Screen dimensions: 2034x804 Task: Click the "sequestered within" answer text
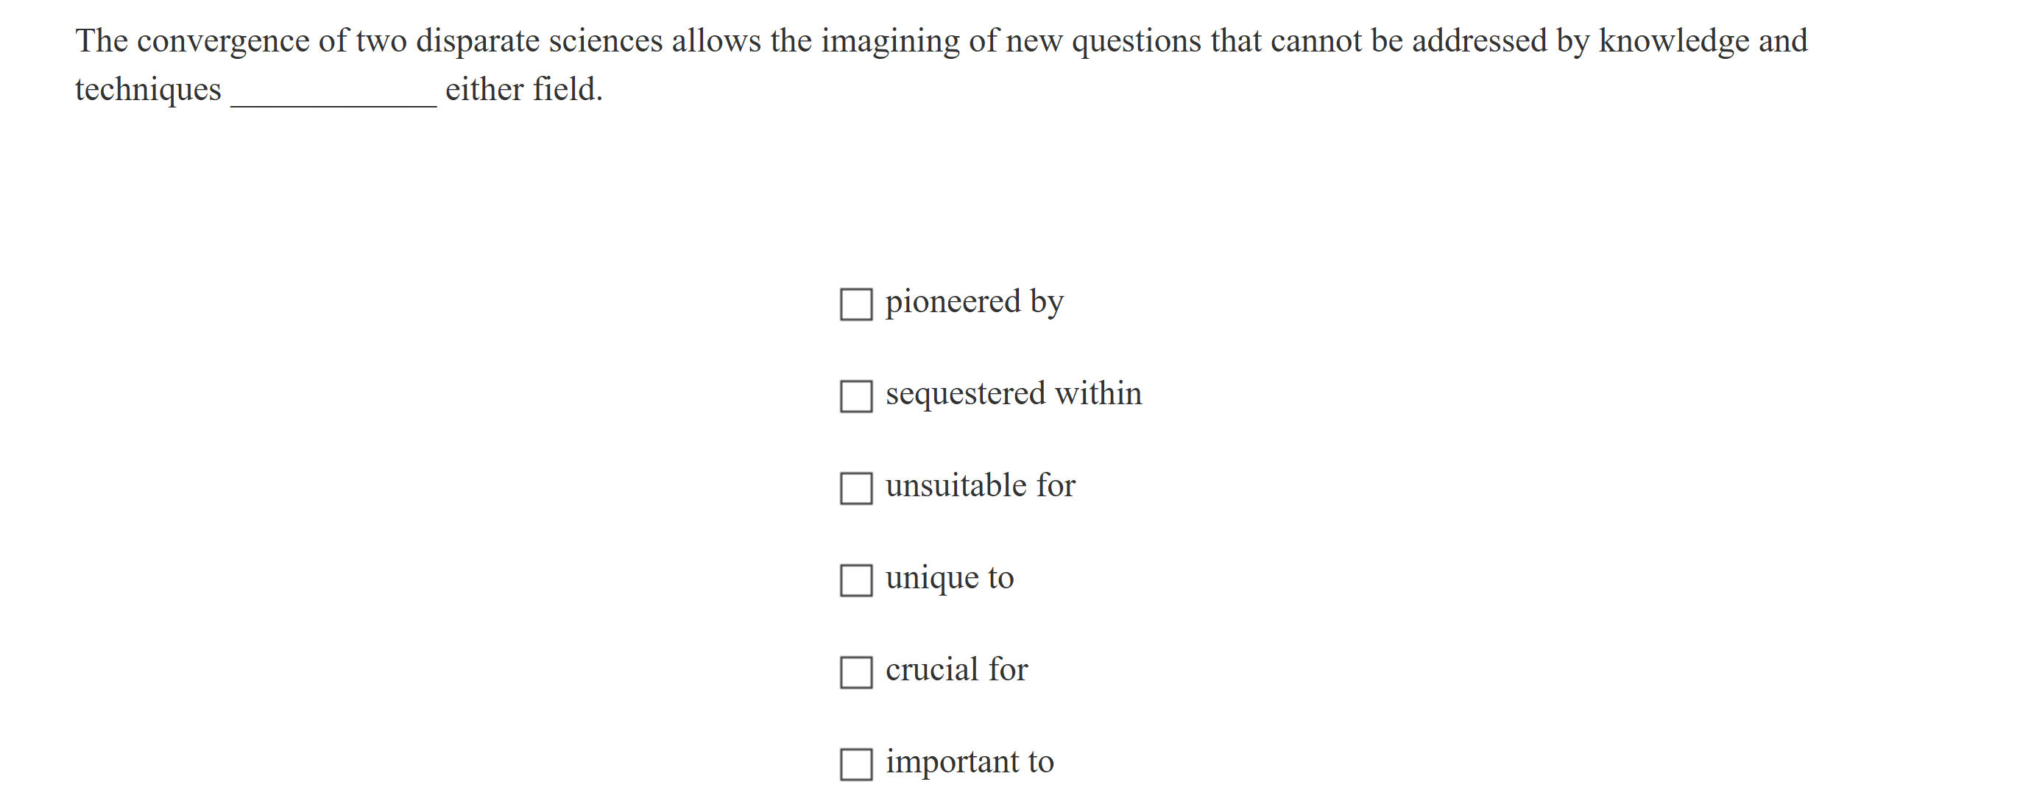point(1013,393)
